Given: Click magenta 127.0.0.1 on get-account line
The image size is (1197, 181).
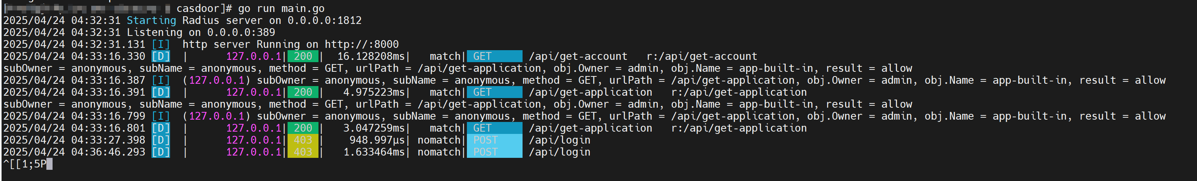Looking at the screenshot, I should [x=254, y=56].
